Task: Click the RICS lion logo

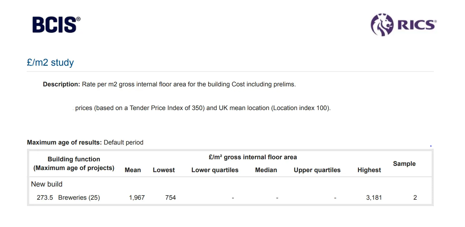Action: [x=382, y=25]
